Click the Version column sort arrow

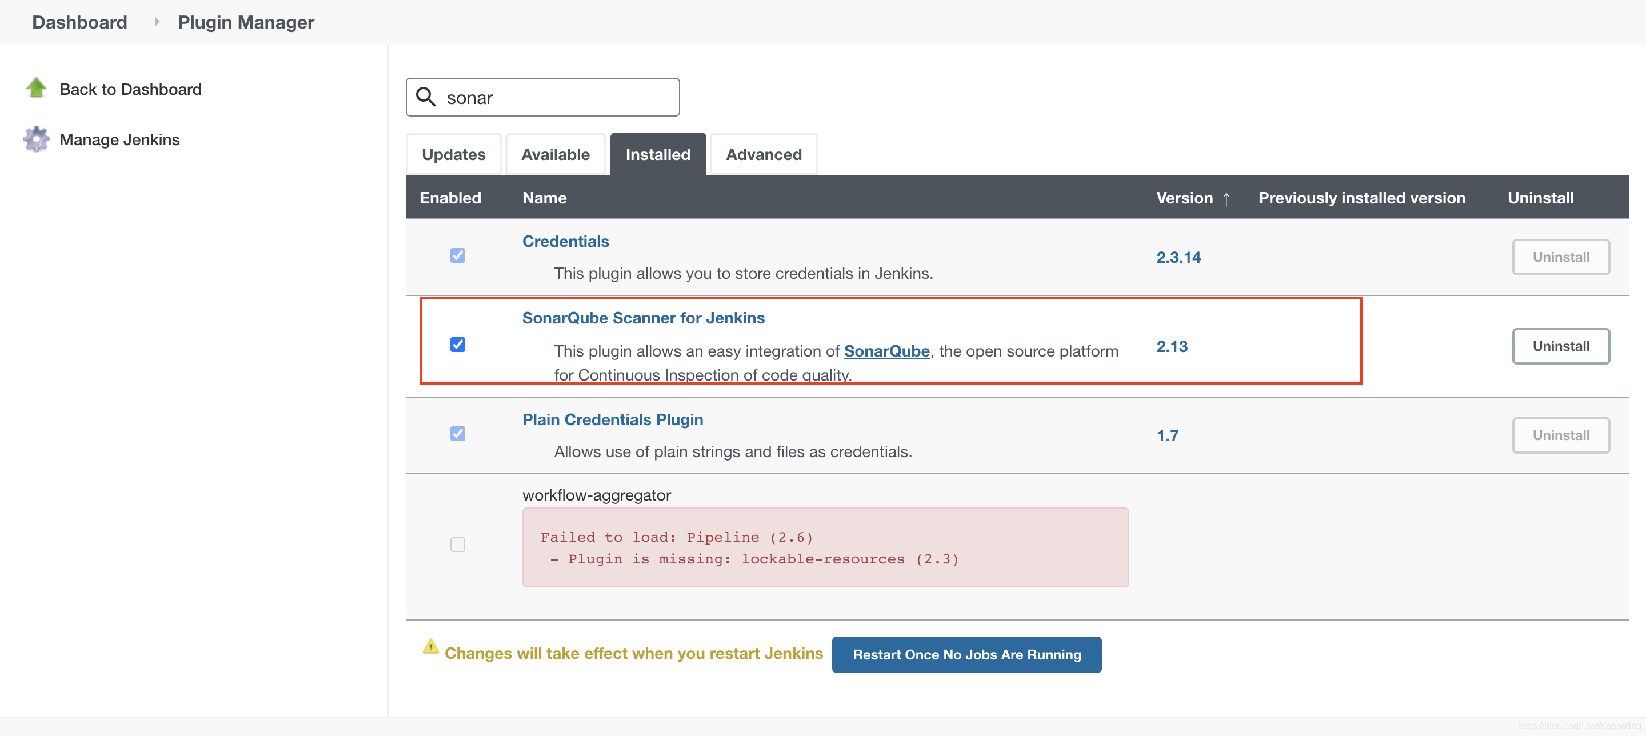click(1225, 199)
